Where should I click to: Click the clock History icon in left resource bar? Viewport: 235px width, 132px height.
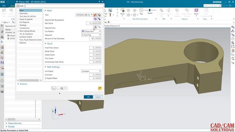coord(2,81)
